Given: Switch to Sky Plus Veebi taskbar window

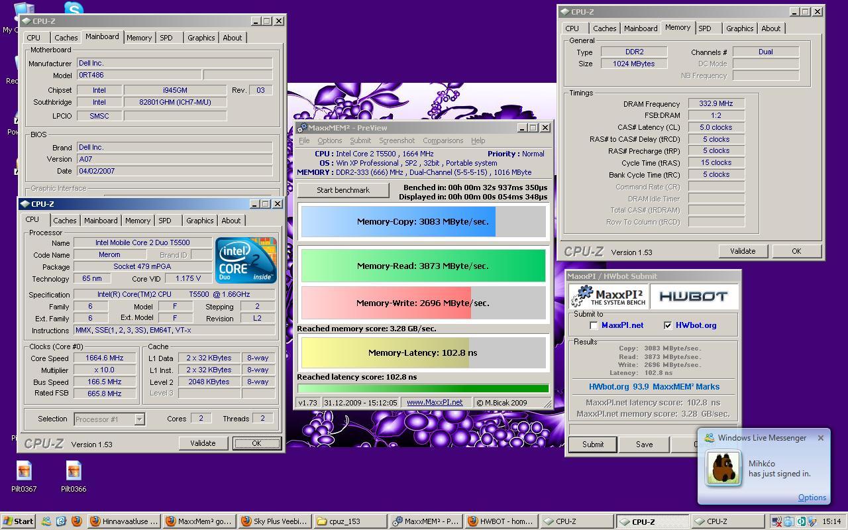Looking at the screenshot, I should pyautogui.click(x=275, y=521).
